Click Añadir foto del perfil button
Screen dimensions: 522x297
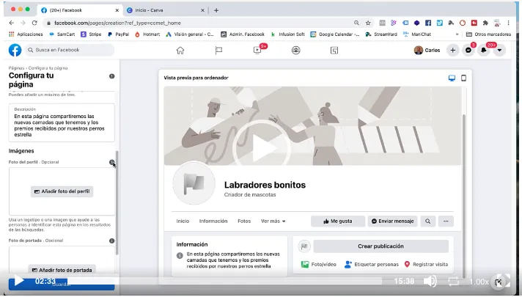[x=62, y=191]
